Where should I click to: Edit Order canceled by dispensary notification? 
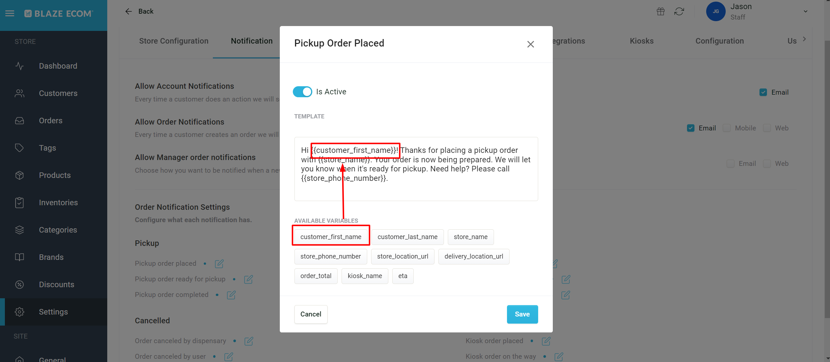249,341
